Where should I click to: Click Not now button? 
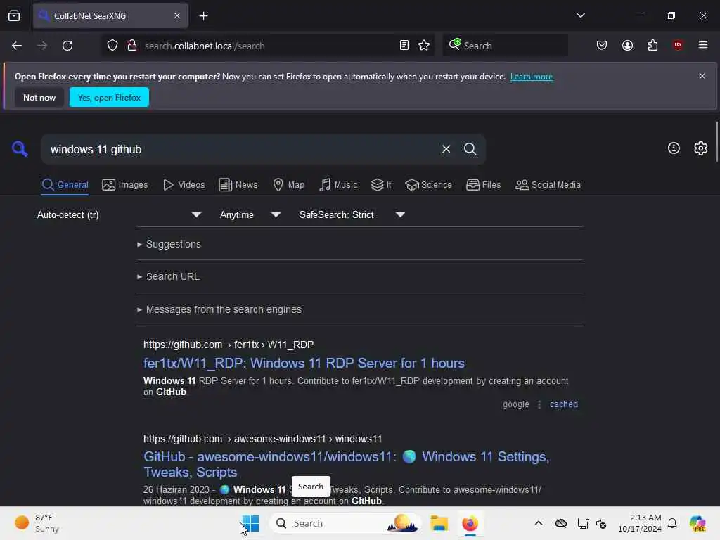[x=39, y=97]
